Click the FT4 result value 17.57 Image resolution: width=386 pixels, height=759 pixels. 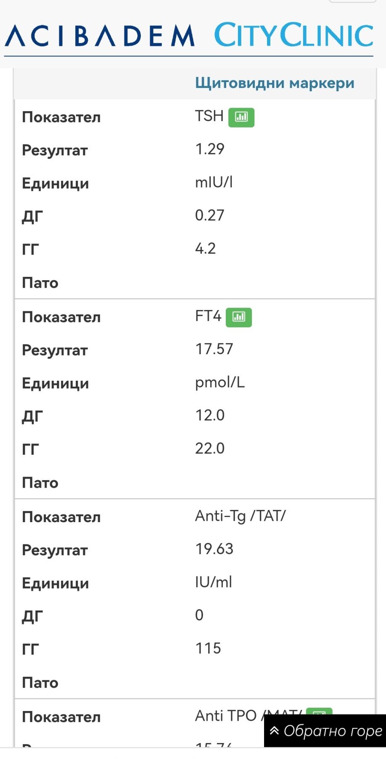click(214, 349)
